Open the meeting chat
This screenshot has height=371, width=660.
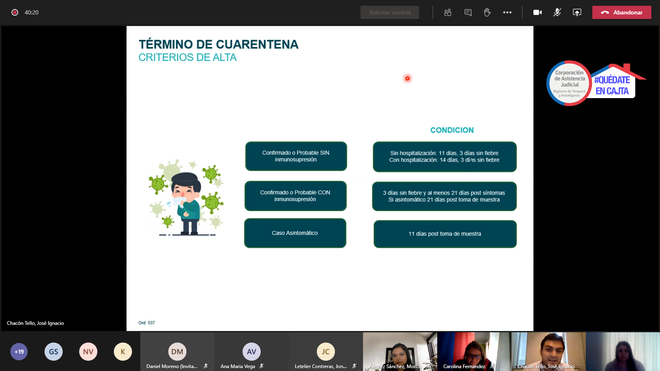(x=467, y=12)
